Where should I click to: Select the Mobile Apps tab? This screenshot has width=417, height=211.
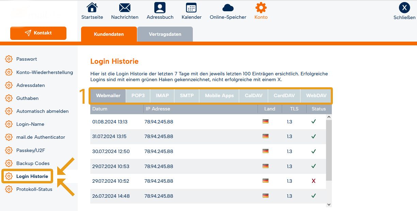pos(219,96)
